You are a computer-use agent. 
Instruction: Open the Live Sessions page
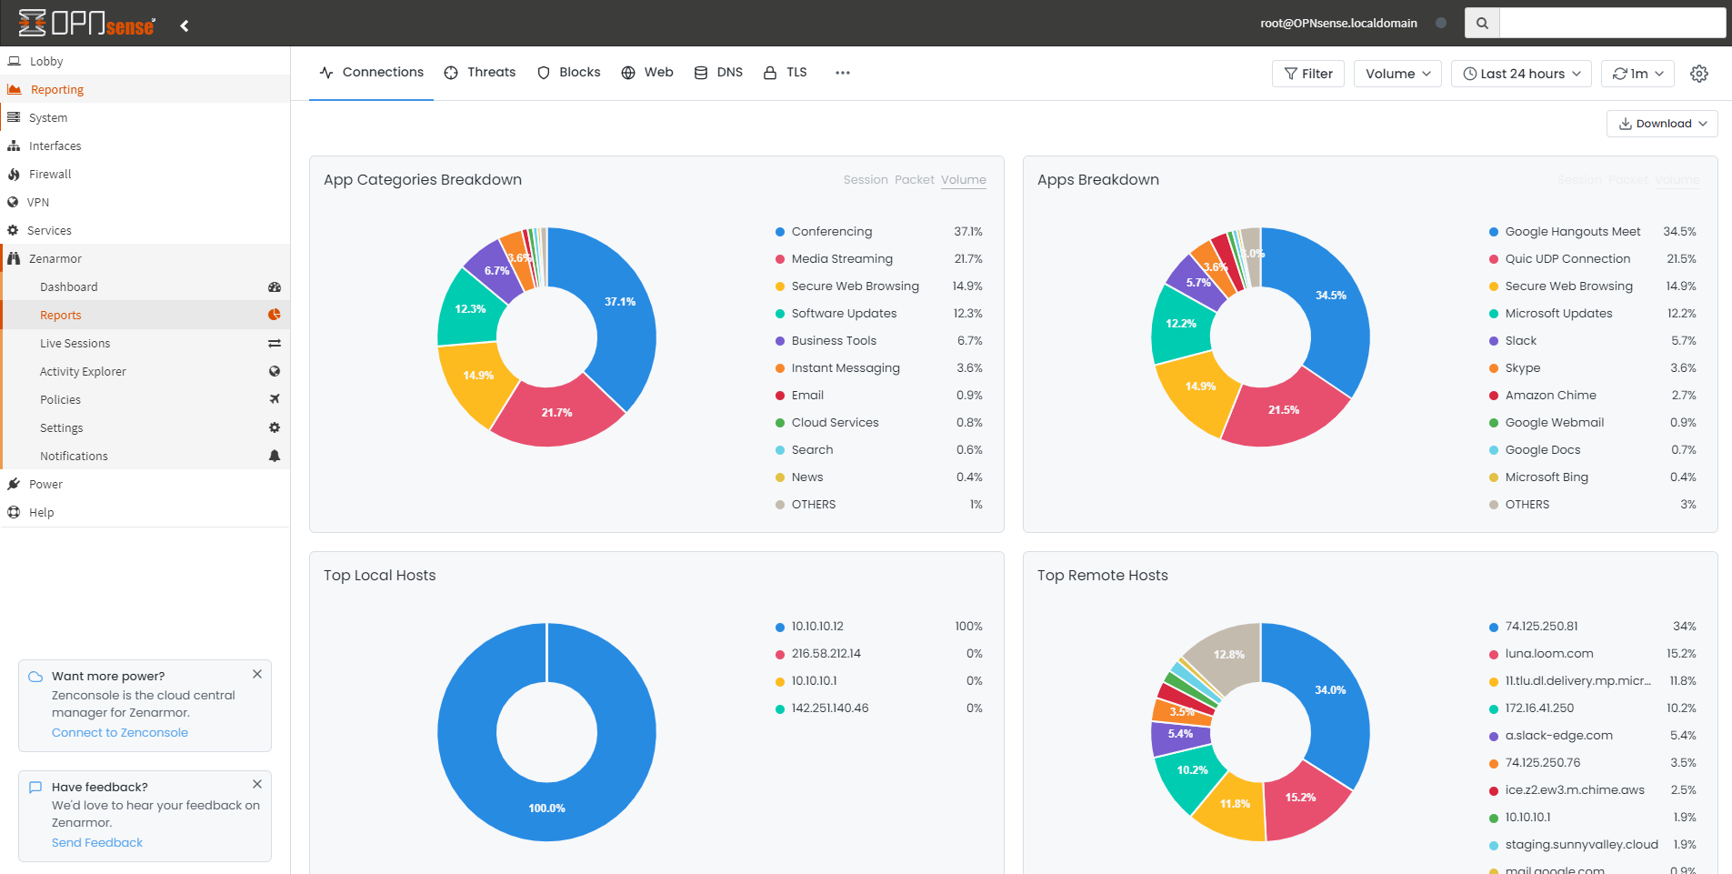(x=75, y=344)
